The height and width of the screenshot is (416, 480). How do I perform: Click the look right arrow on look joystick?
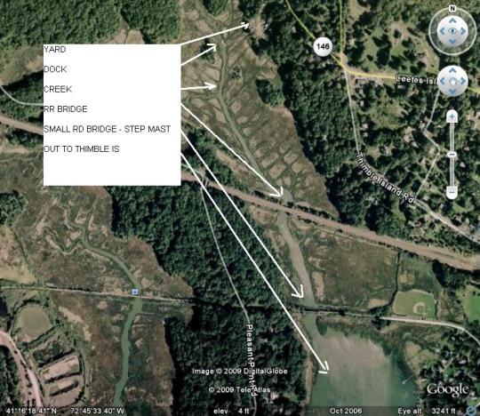[x=463, y=31]
